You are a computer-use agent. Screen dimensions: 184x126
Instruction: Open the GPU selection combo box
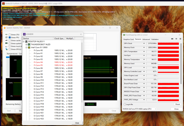(x=140, y=109)
